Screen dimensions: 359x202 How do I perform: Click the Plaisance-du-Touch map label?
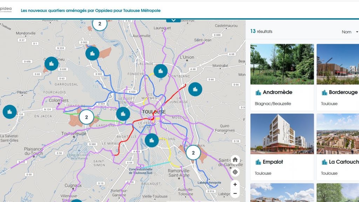[x=33, y=151]
